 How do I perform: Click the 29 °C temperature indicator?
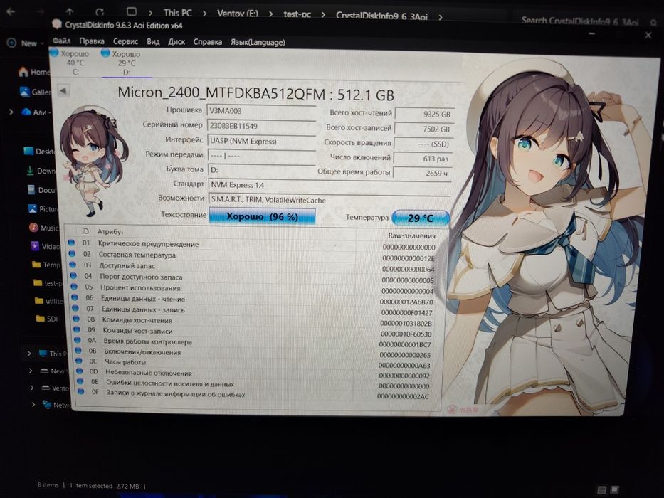click(420, 218)
